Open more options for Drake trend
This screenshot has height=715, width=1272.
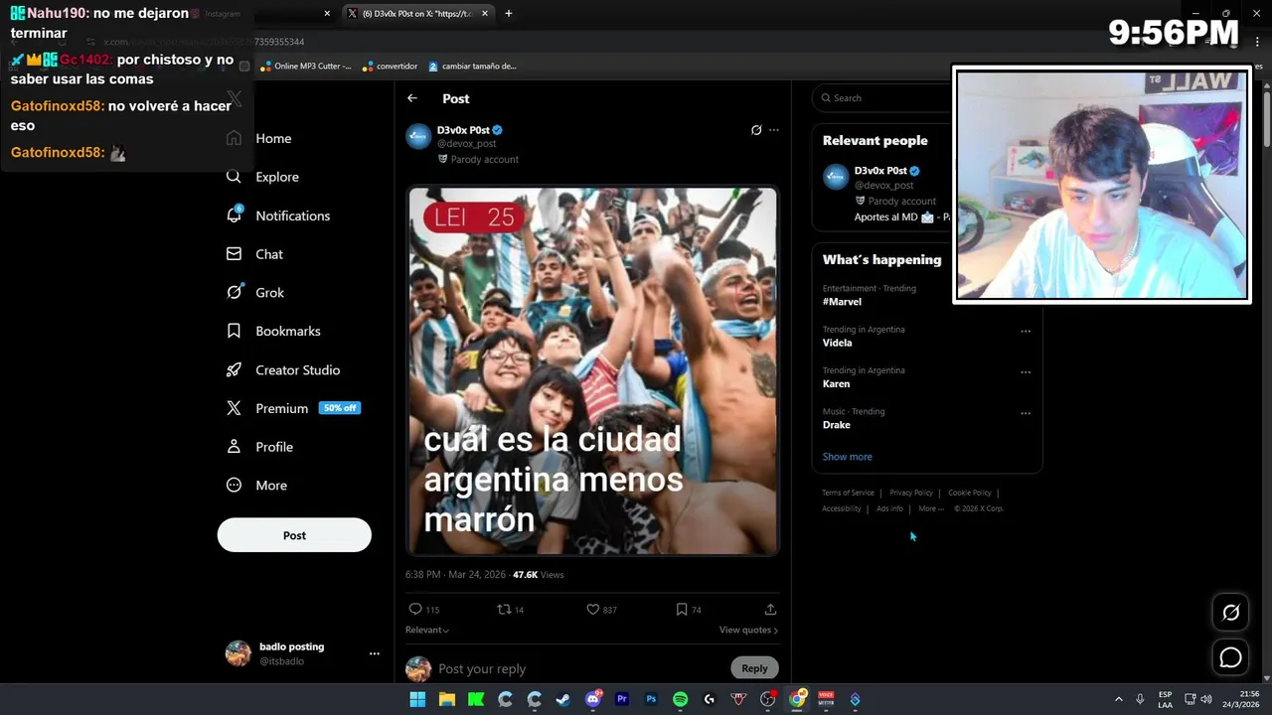pos(1026,413)
